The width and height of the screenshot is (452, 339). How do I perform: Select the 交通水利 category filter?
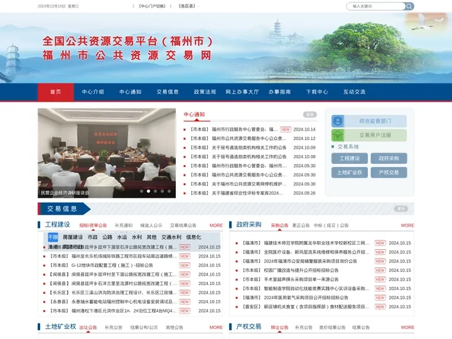171,237
